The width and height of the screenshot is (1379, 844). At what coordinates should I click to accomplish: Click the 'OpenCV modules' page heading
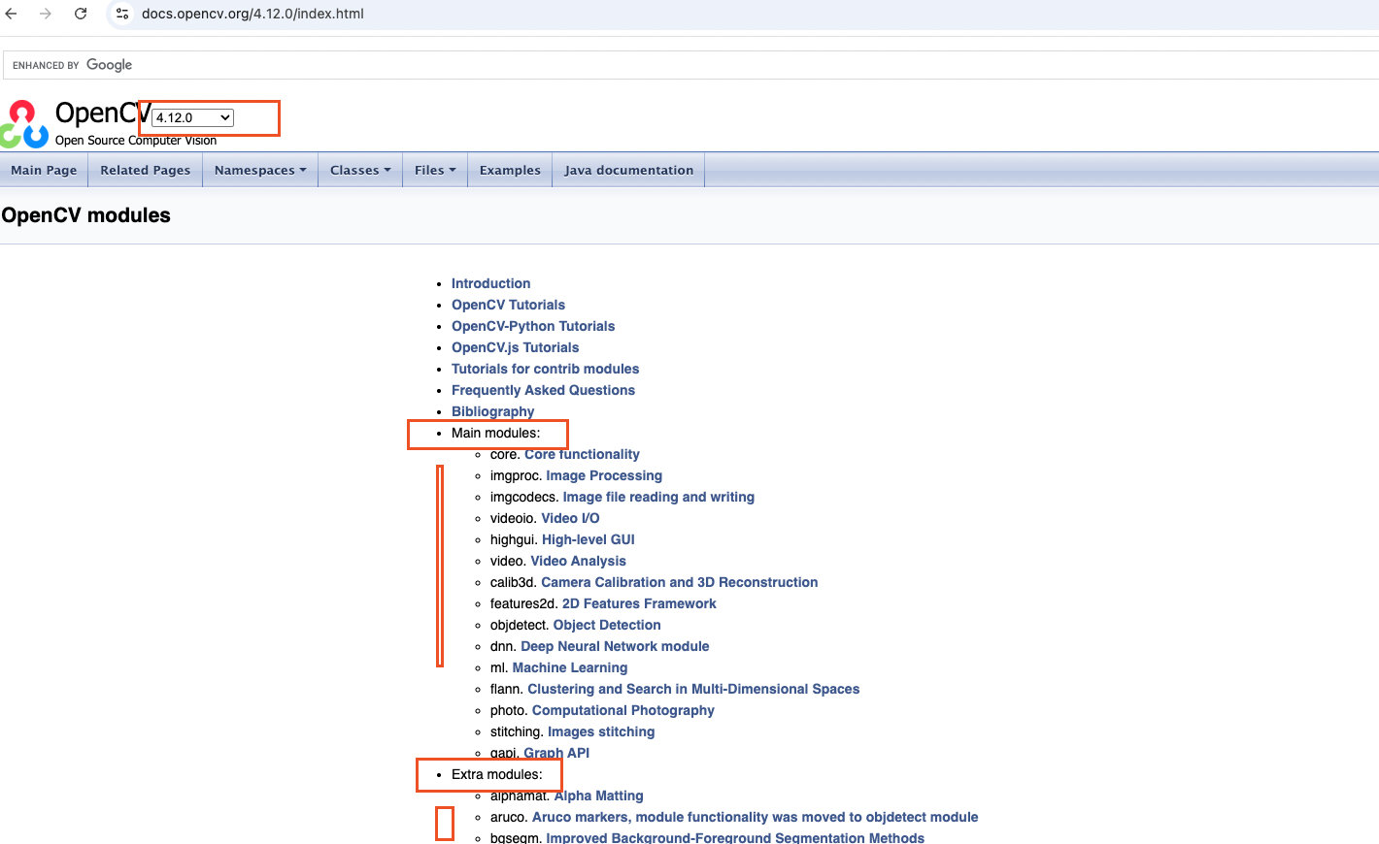coord(85,215)
